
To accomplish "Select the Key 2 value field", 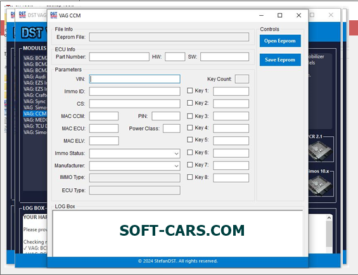I will [231, 104].
